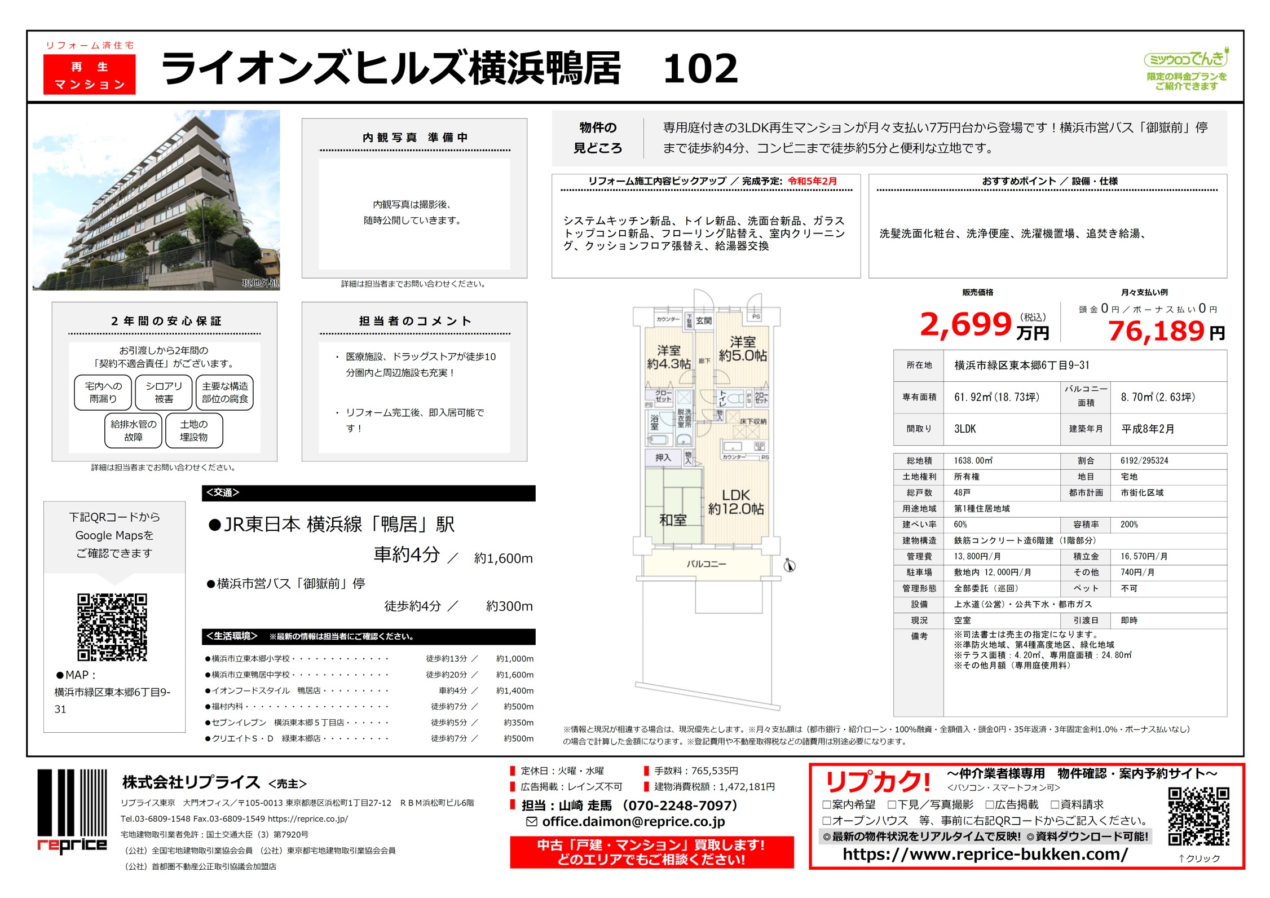This screenshot has height=898, width=1270.
Task: Click the red 買取します banner
Action: [x=651, y=852]
